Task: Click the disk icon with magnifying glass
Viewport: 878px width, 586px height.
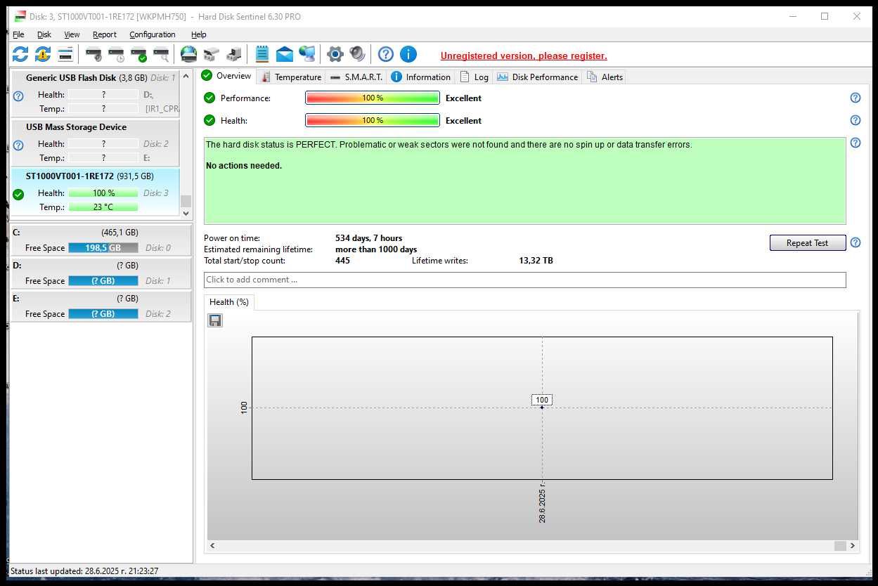Action: point(161,53)
